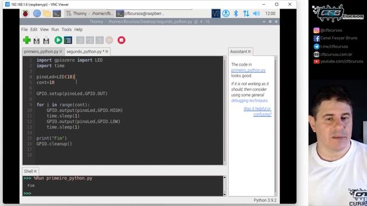Image resolution: width=367 pixels, height=206 pixels.
Task: Click line 'print("Fim")'
Action: pos(52,138)
